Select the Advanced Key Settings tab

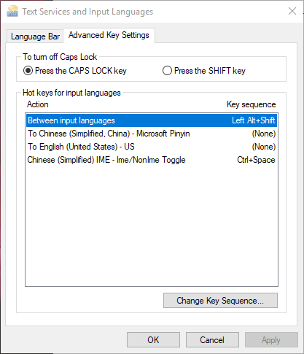(109, 35)
